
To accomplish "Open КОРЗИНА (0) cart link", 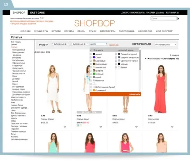I will tap(173, 13).
